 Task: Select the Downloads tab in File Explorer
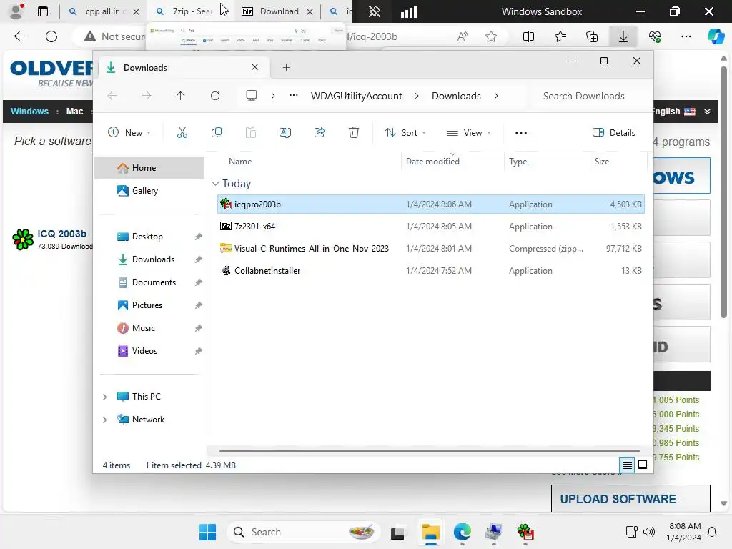tap(182, 68)
